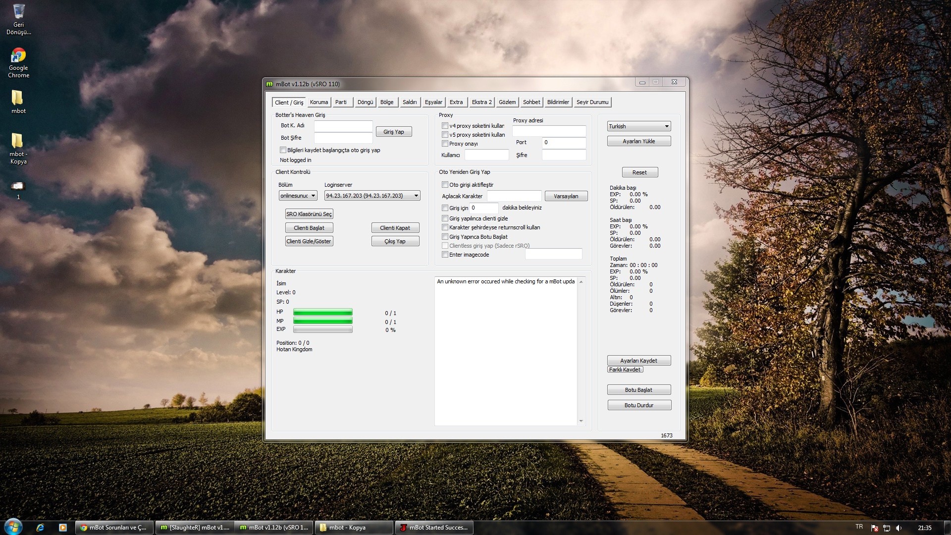The height and width of the screenshot is (535, 951).
Task: Click Clienti Gizle/Göster button
Action: click(309, 241)
